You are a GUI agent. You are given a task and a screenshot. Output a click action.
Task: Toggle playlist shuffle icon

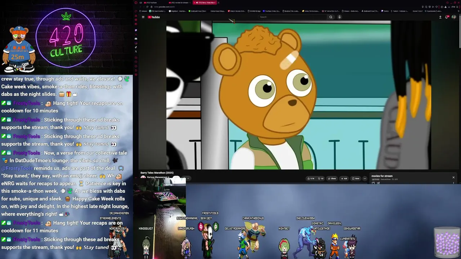(x=378, y=183)
